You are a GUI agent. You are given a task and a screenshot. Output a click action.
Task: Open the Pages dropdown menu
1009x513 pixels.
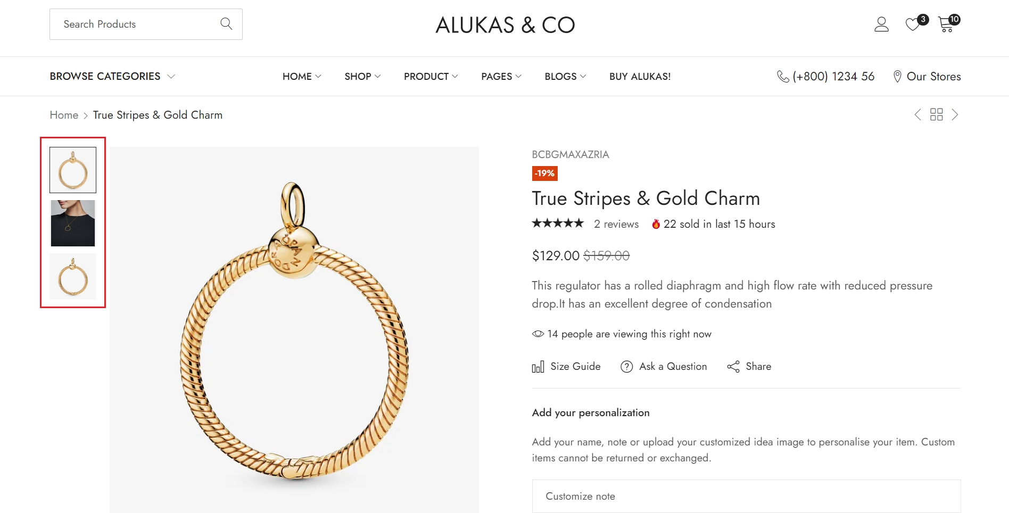click(501, 77)
